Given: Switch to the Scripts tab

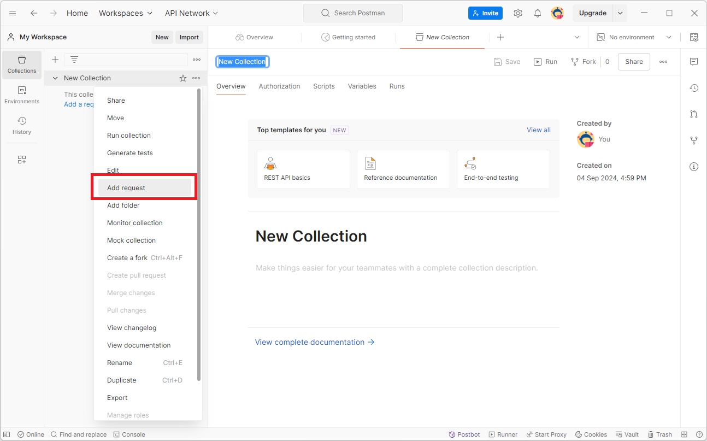Looking at the screenshot, I should pos(324,86).
